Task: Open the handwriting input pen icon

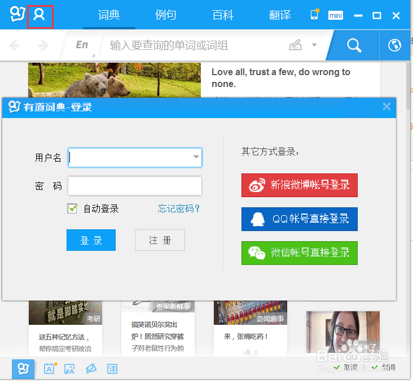Action: point(295,45)
